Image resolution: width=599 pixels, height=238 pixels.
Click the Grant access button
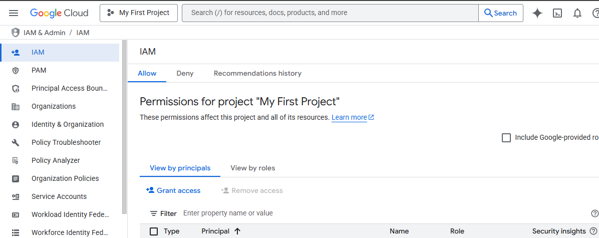point(173,191)
